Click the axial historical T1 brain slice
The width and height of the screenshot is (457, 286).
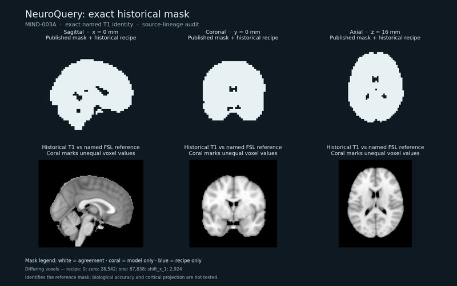click(x=375, y=204)
